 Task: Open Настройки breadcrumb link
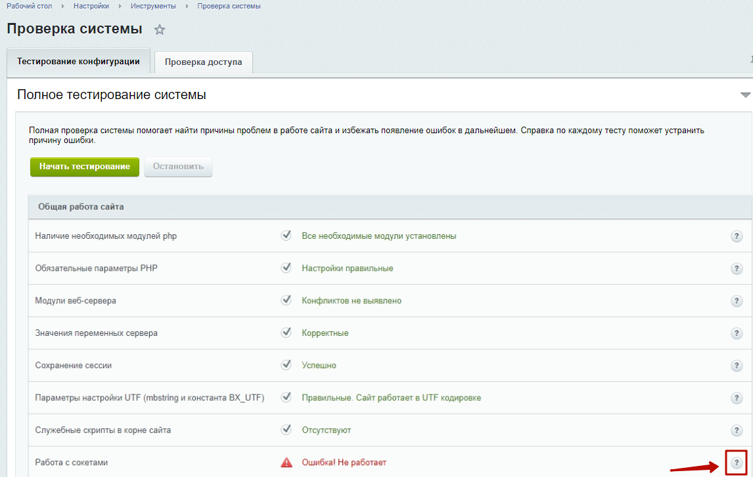91,6
